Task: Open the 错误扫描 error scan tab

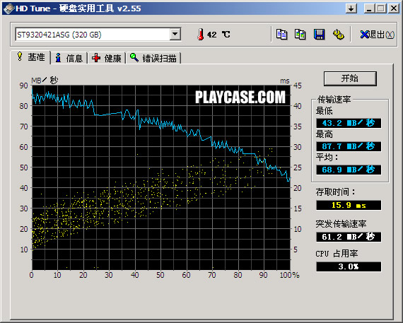Action: click(x=153, y=58)
